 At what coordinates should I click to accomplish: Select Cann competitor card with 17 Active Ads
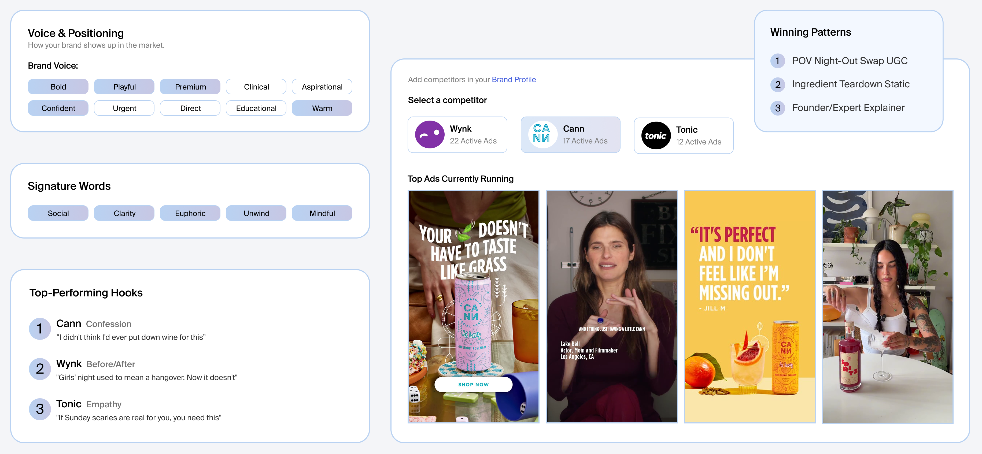(571, 135)
